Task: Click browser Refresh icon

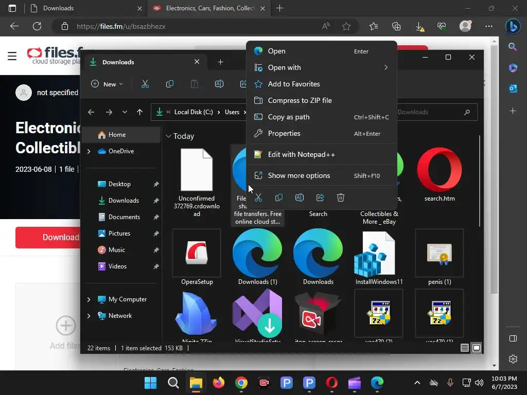Action: pyautogui.click(x=37, y=26)
